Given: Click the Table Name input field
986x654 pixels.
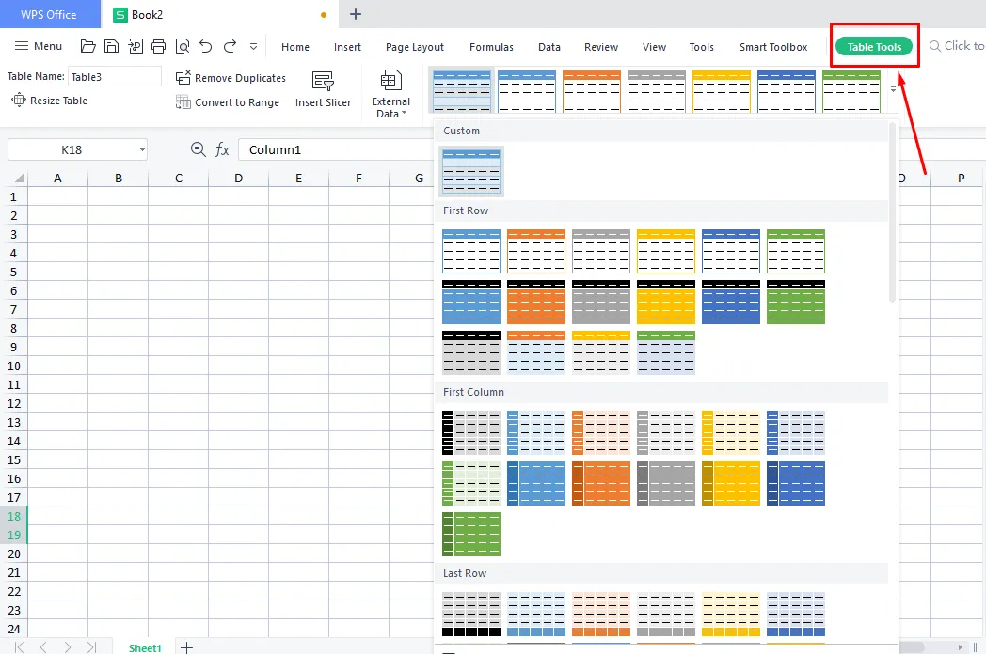Looking at the screenshot, I should [114, 77].
